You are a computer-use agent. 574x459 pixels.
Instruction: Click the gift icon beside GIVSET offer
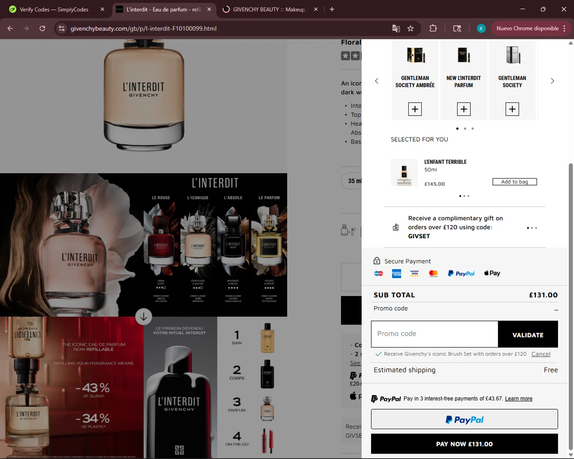tap(396, 227)
